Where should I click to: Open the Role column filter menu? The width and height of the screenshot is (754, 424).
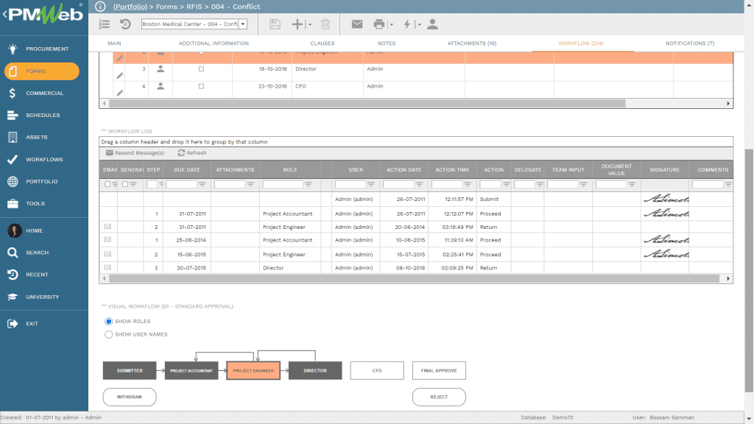[309, 184]
